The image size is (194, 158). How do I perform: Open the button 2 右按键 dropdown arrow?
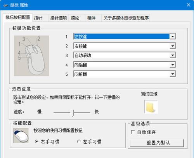(x=173, y=46)
